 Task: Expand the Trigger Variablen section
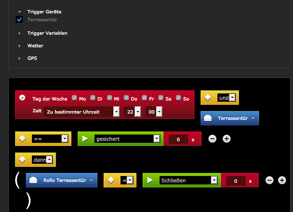click(x=19, y=33)
